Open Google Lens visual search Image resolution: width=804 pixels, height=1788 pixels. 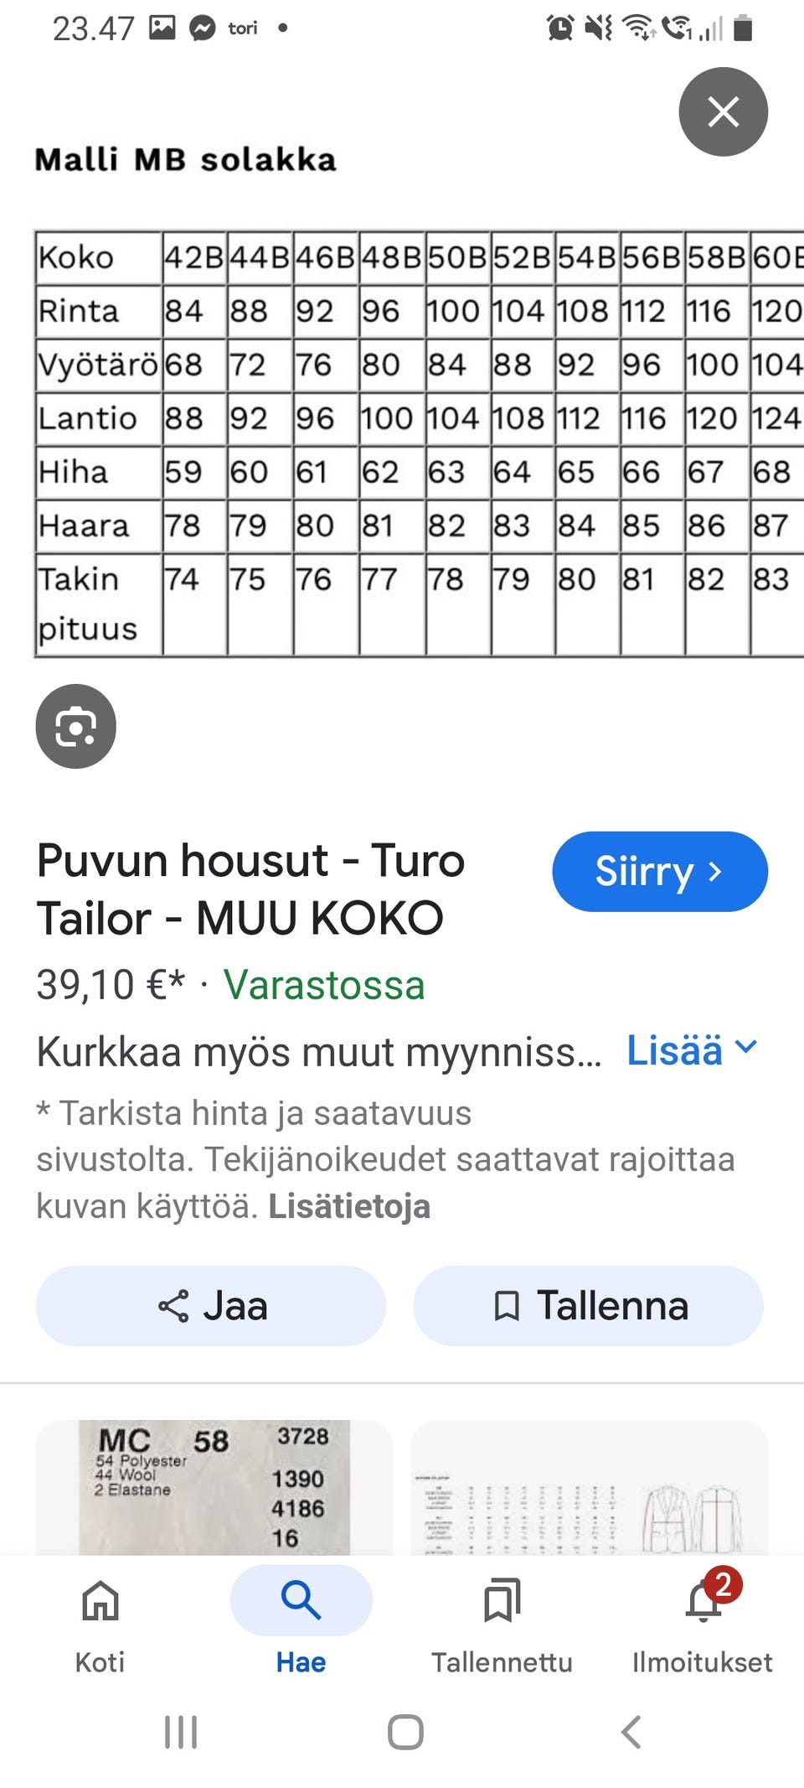[x=76, y=726]
